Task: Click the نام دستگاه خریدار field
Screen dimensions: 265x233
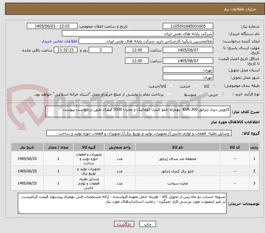Action: click(x=138, y=34)
